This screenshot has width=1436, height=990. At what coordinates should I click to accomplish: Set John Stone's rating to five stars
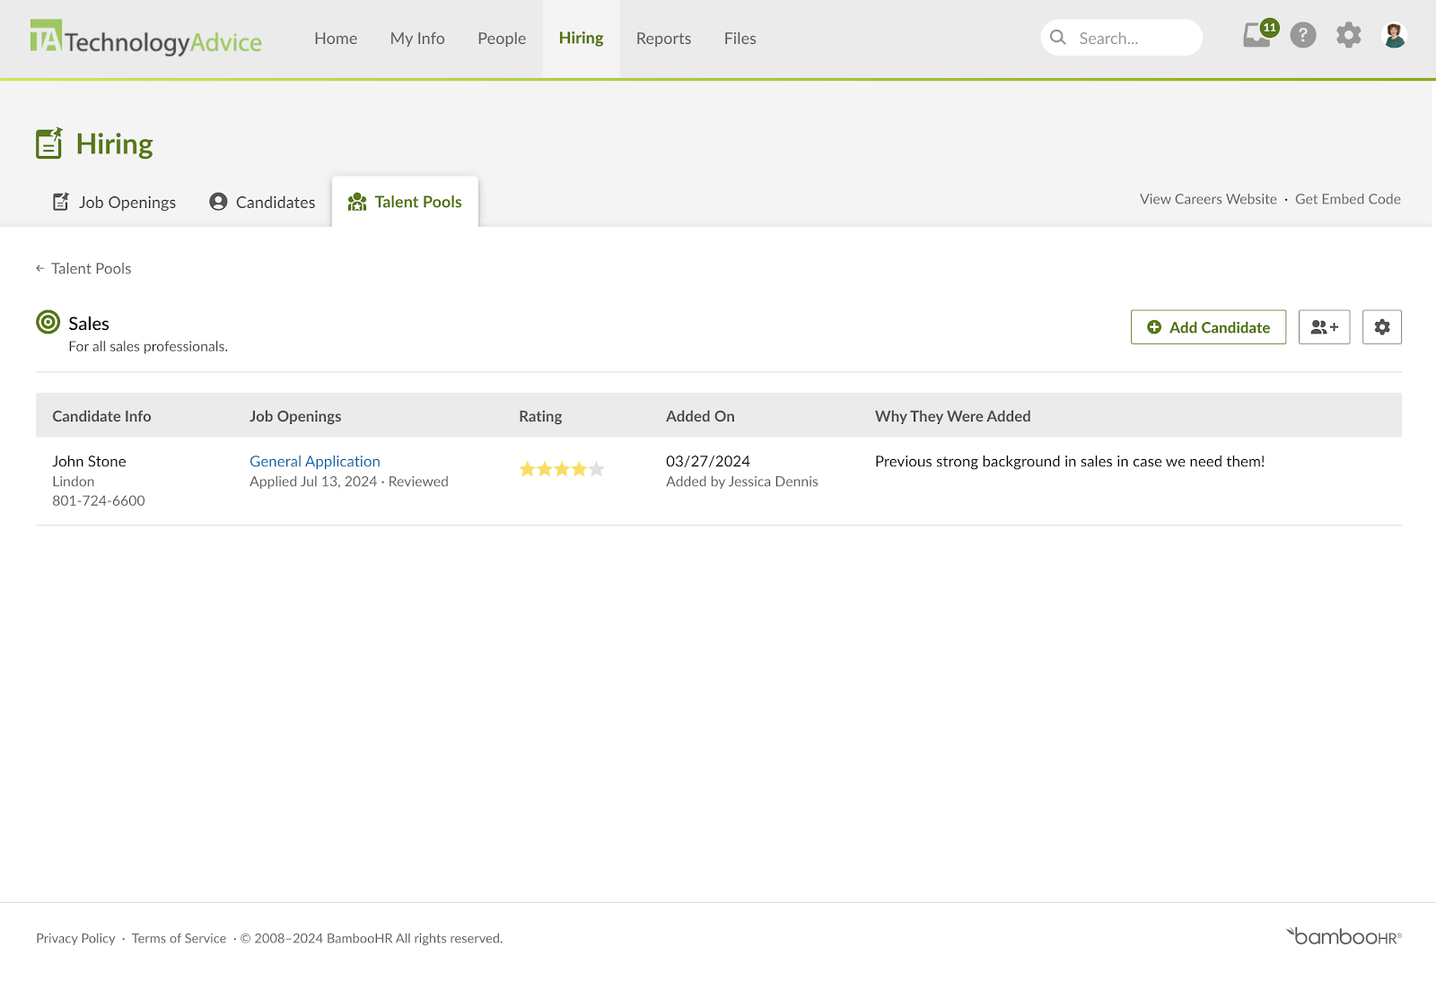coord(595,468)
